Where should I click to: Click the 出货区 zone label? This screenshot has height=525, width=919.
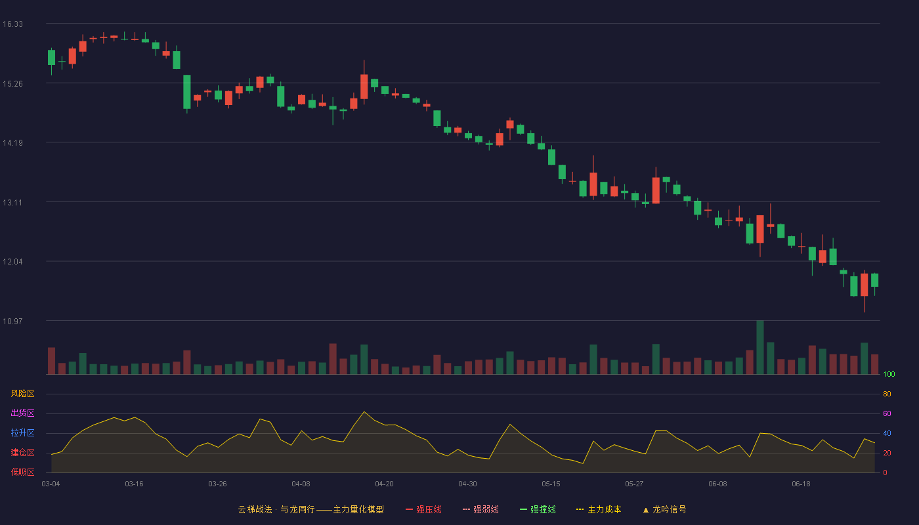coord(22,413)
